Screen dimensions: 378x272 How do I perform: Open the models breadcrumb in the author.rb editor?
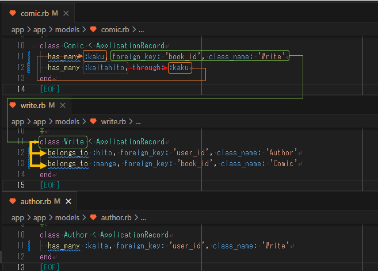pos(67,218)
